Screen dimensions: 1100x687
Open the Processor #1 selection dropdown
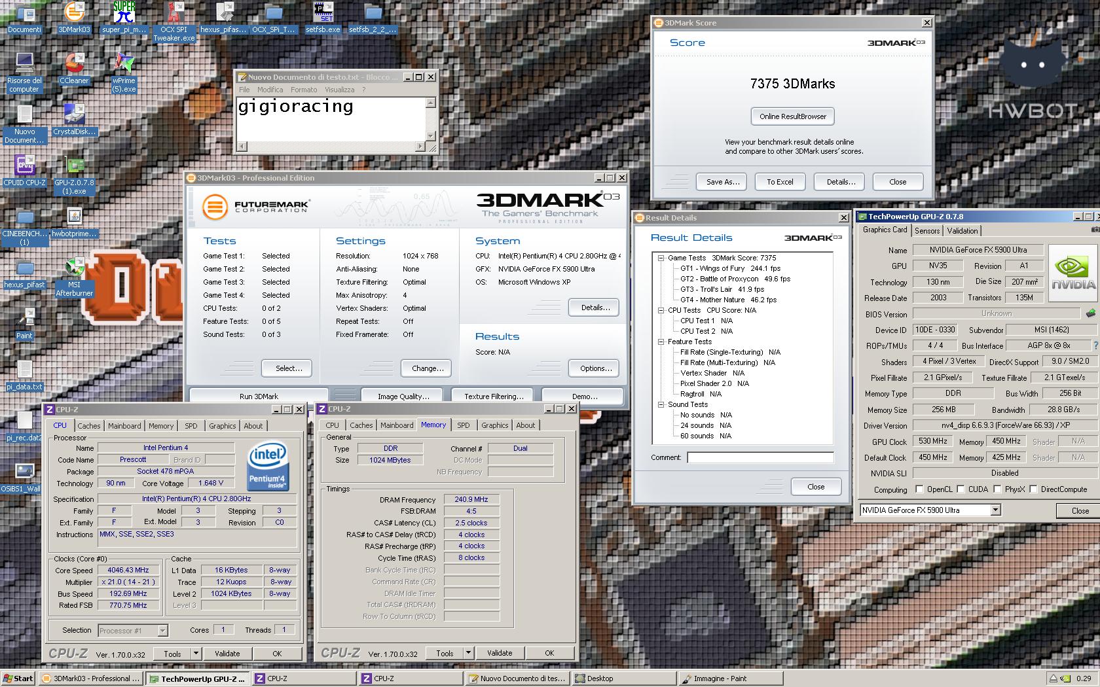coord(162,631)
